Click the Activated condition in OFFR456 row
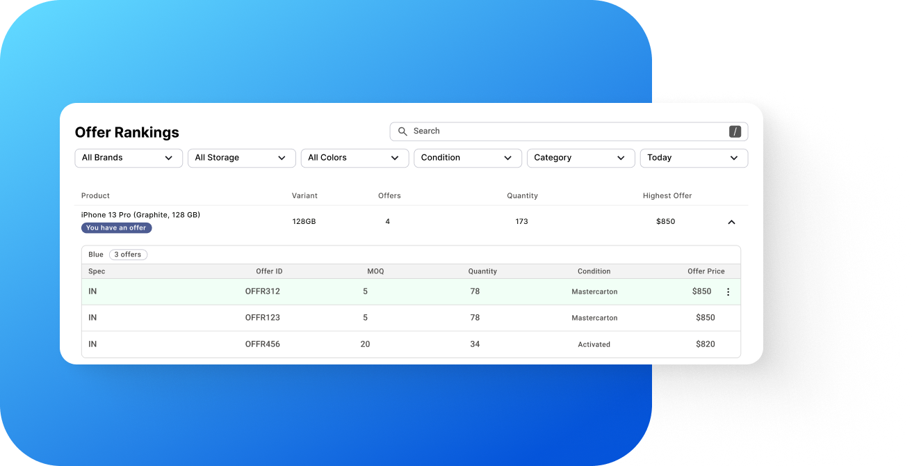912x466 pixels. (x=594, y=344)
